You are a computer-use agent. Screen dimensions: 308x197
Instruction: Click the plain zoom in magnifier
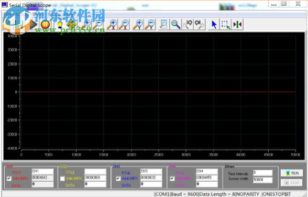click(x=86, y=24)
